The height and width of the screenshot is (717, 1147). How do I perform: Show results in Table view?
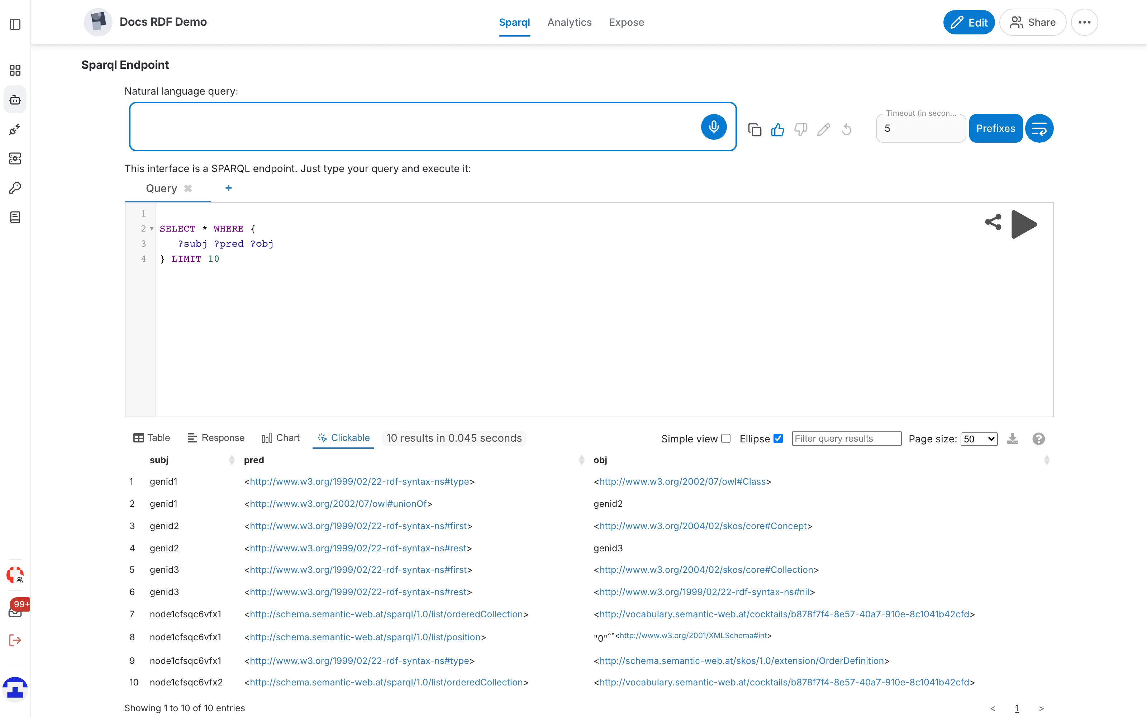tap(152, 438)
